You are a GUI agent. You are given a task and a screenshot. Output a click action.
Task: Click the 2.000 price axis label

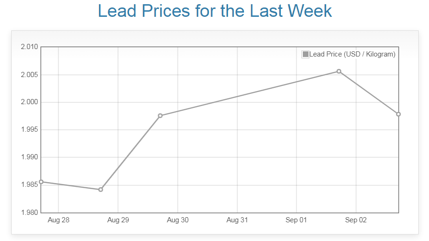(x=29, y=102)
